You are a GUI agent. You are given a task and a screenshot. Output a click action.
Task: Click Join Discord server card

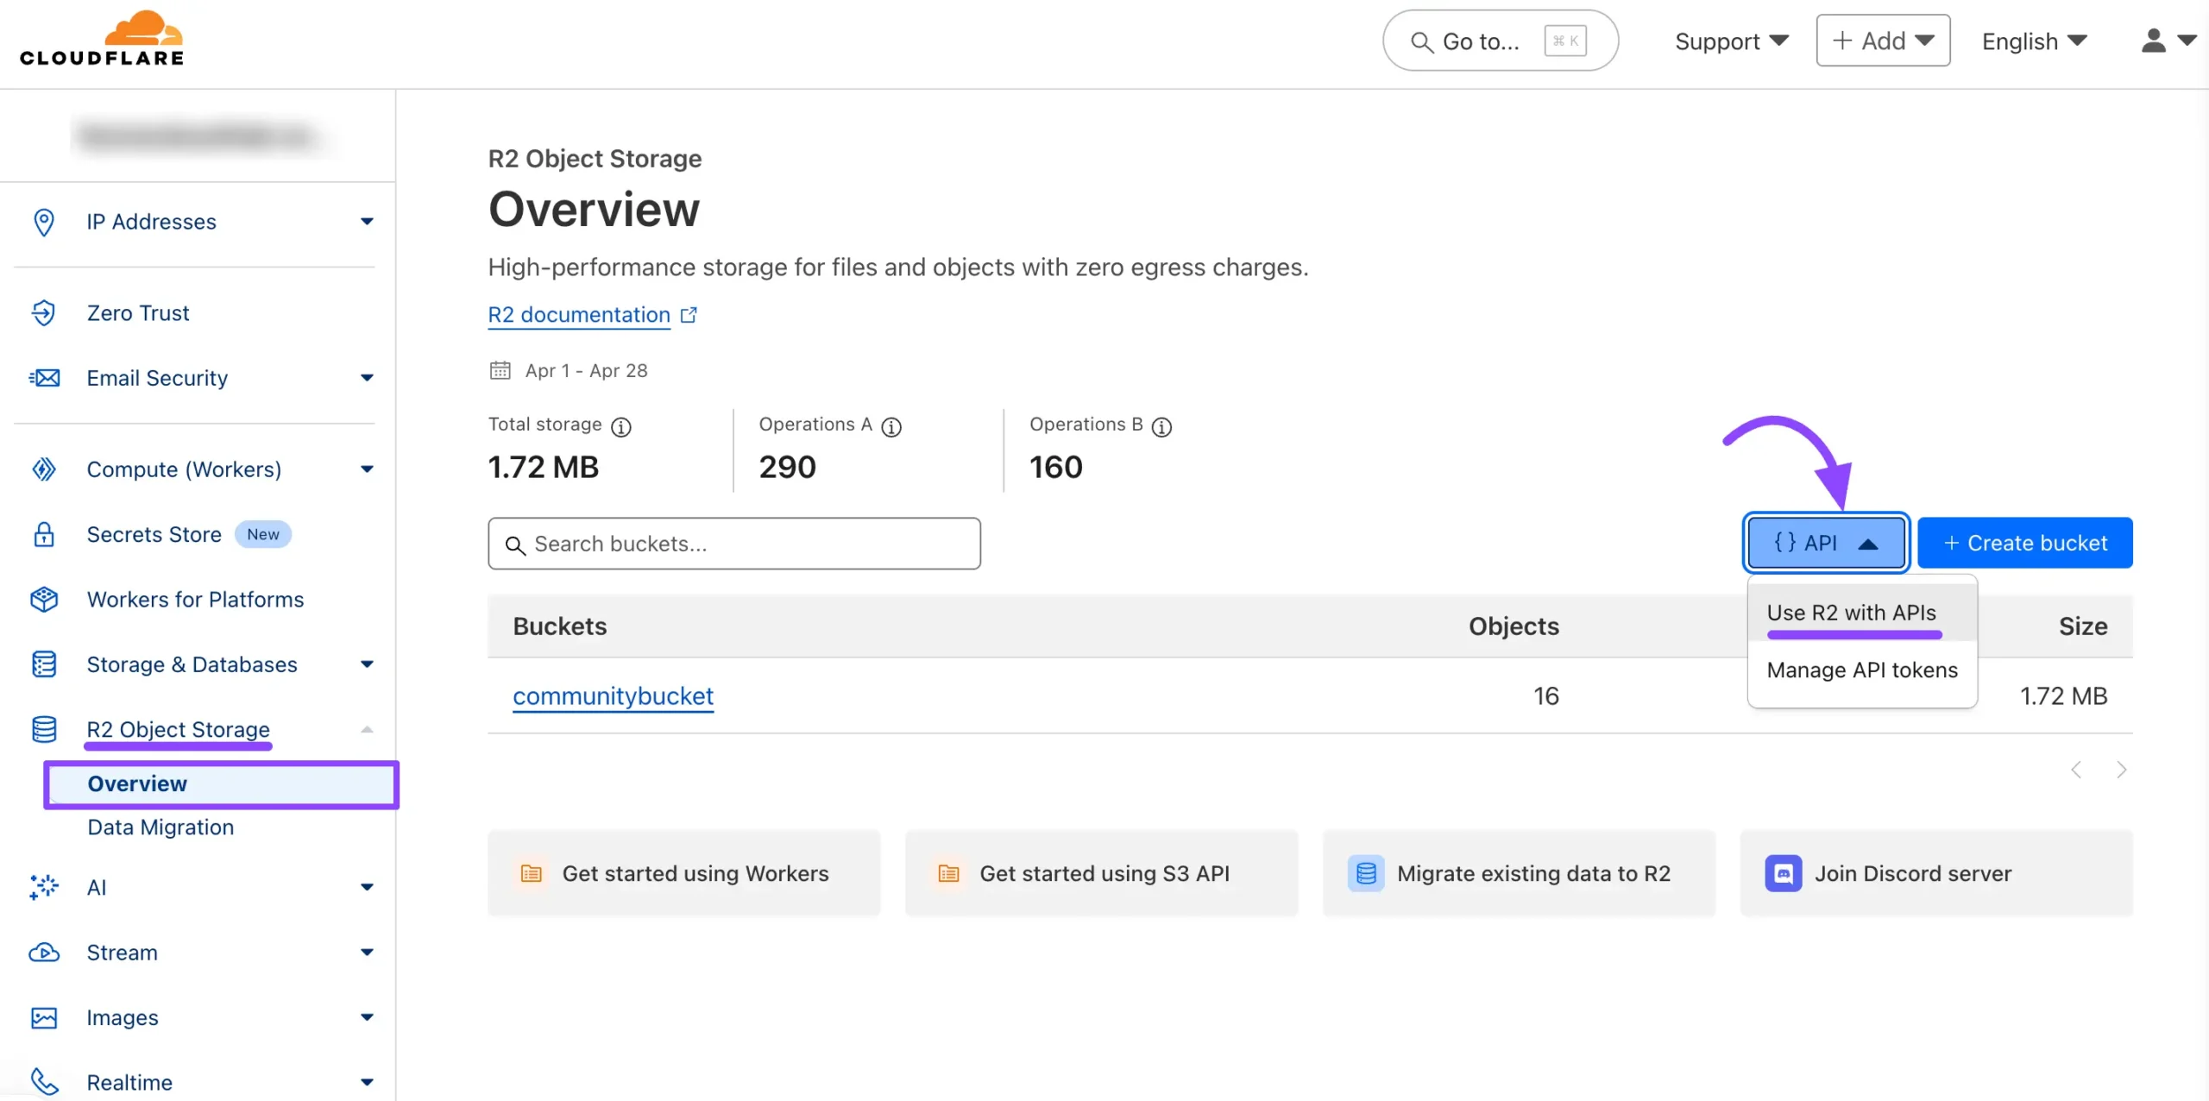pos(1936,873)
